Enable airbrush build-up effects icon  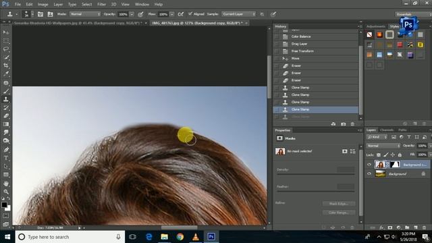(180, 14)
